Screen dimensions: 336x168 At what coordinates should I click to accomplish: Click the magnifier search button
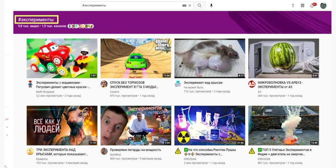[199, 5]
